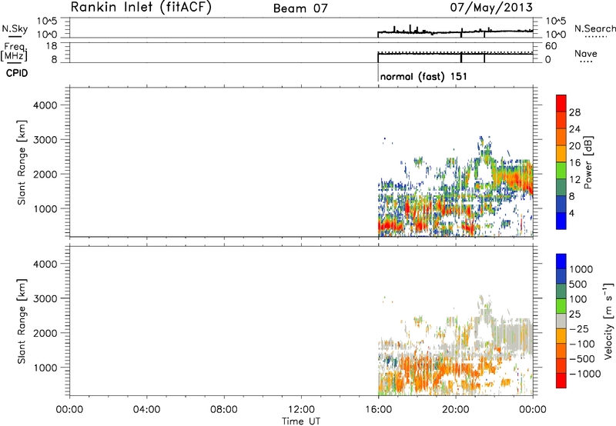The image size is (616, 426).
Task: Click the 04:00 time tick label
Action: (146, 410)
